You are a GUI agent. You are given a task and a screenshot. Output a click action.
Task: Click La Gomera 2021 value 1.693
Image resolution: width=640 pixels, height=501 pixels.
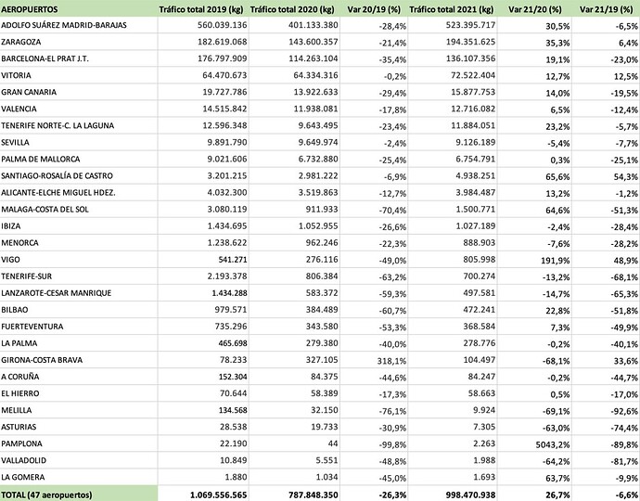pyautogui.click(x=485, y=477)
